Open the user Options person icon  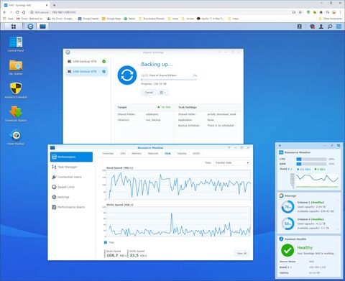click(x=321, y=27)
